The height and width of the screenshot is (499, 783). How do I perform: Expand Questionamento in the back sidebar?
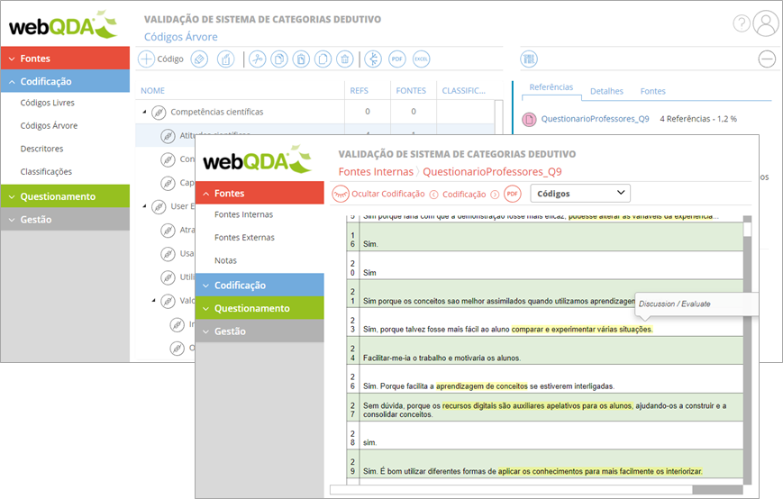(65, 196)
